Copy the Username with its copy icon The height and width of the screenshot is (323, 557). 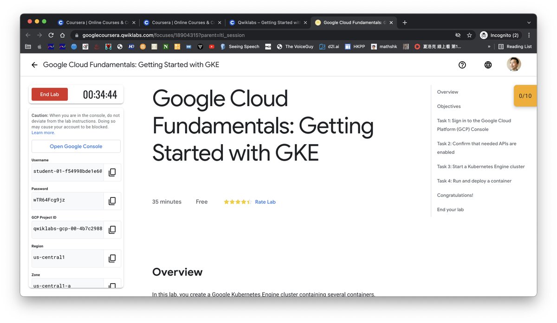pyautogui.click(x=112, y=172)
